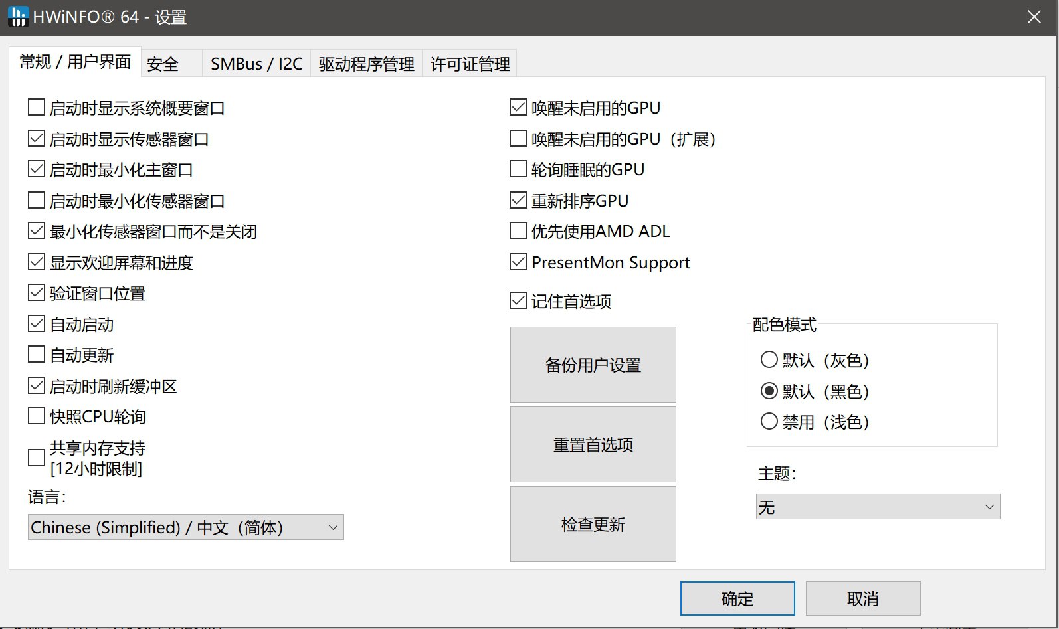Toggle the 自动更新 checkbox
Image resolution: width=1059 pixels, height=629 pixels.
tap(37, 355)
